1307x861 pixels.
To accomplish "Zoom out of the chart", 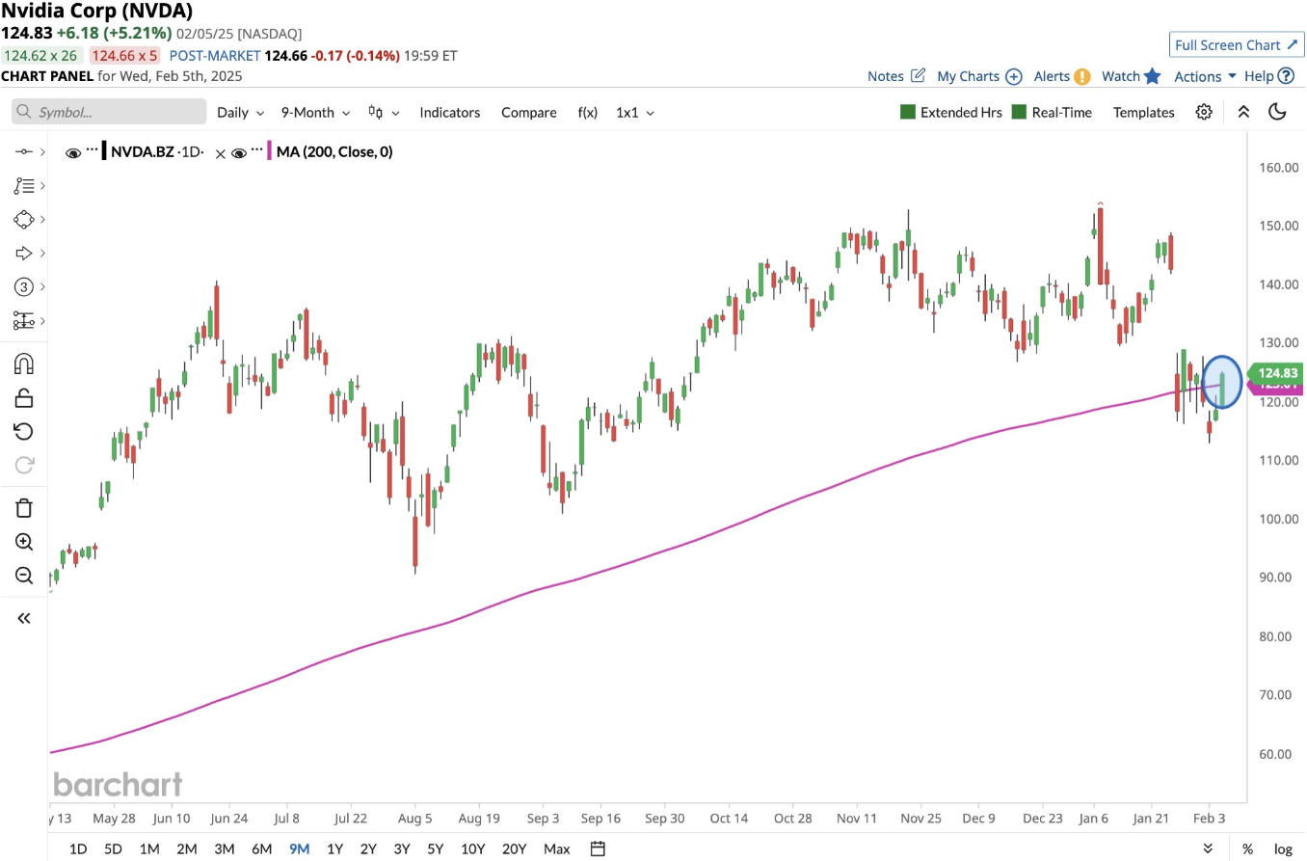I will [24, 576].
